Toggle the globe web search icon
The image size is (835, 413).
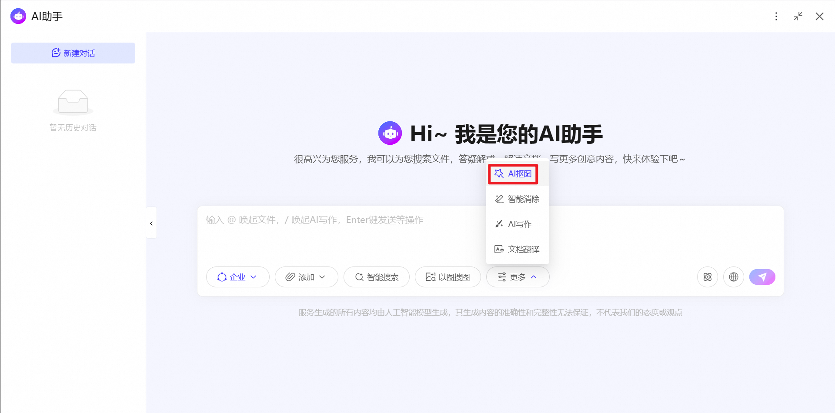click(734, 277)
